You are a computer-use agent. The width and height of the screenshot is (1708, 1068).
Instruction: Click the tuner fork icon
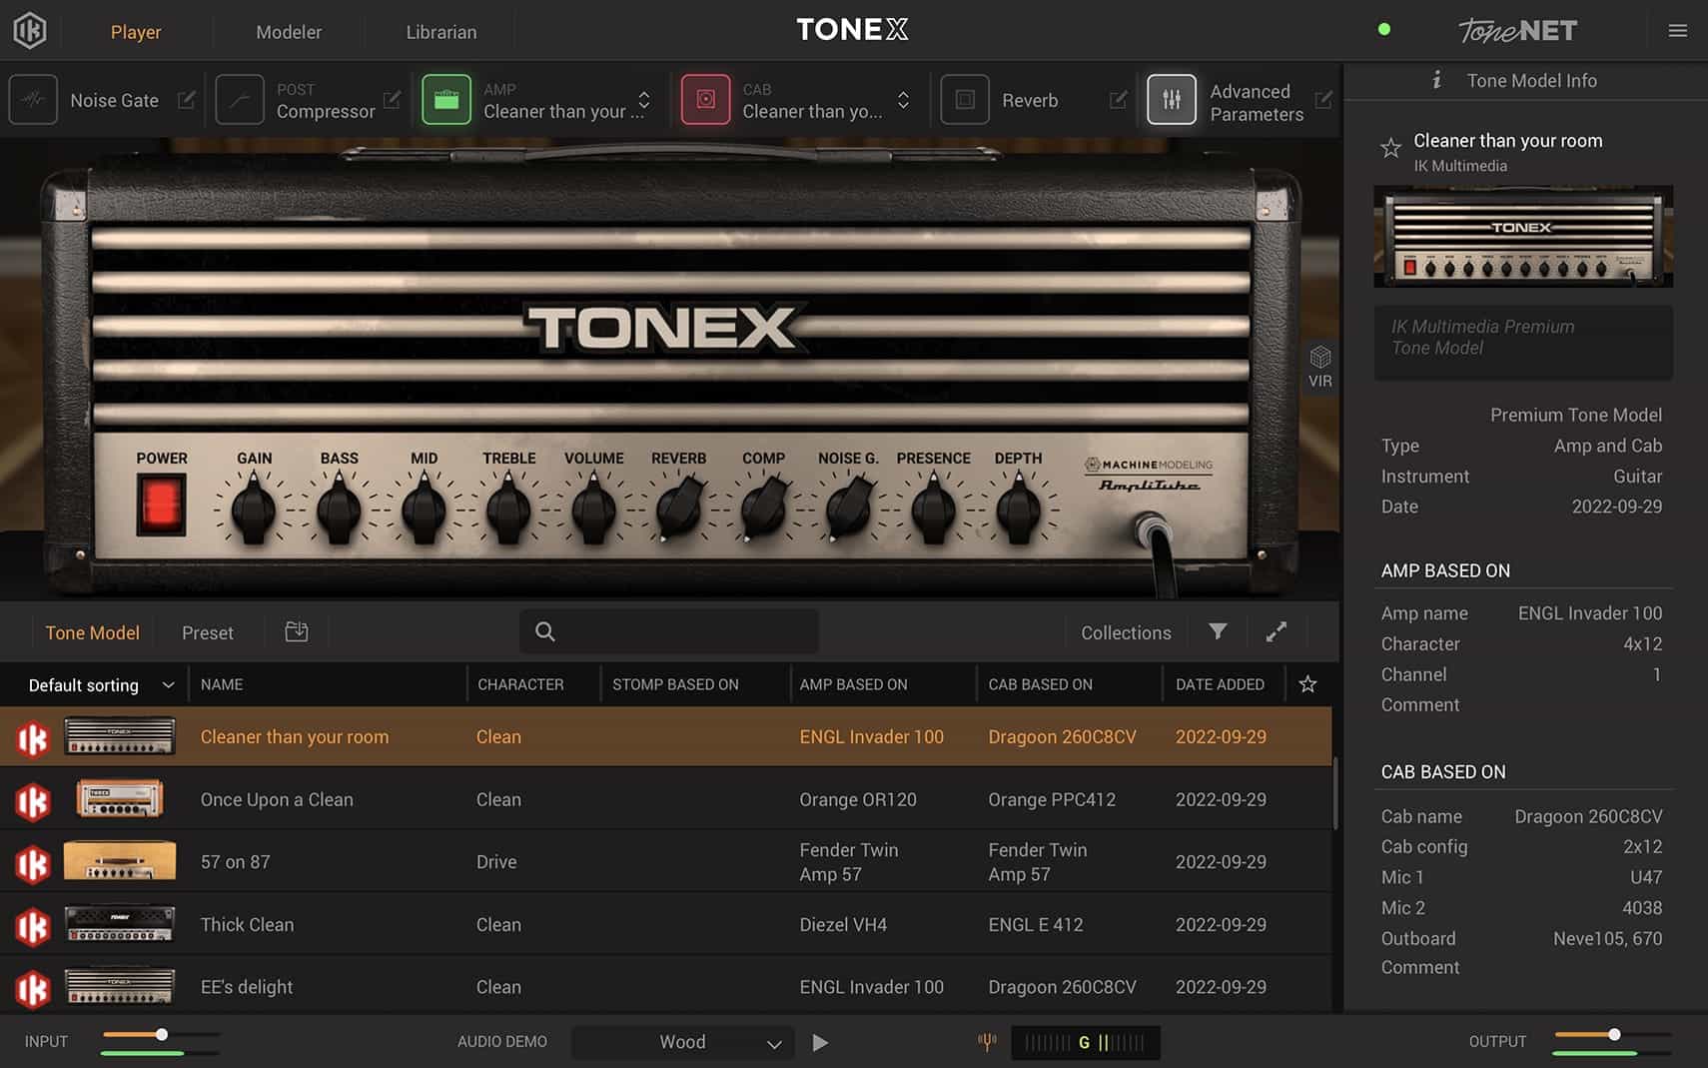987,1042
